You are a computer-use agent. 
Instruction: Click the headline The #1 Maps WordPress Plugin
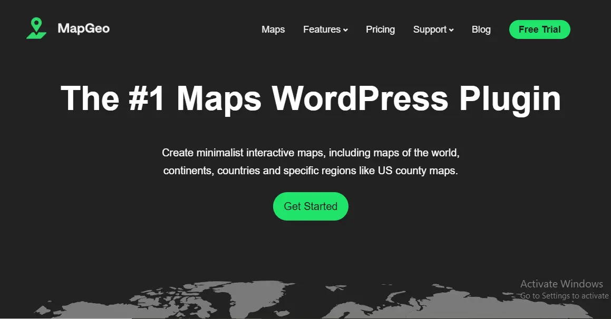tap(311, 98)
